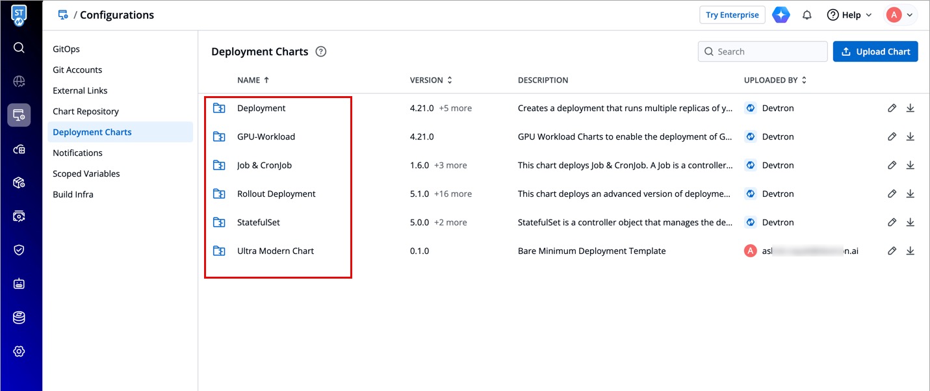
Task: Expand the user profile avatar dropdown
Action: click(x=901, y=15)
